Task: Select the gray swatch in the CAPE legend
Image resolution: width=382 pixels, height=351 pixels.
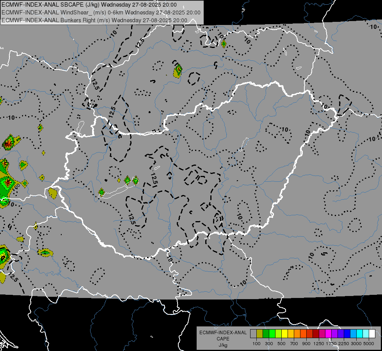Action: (253, 334)
